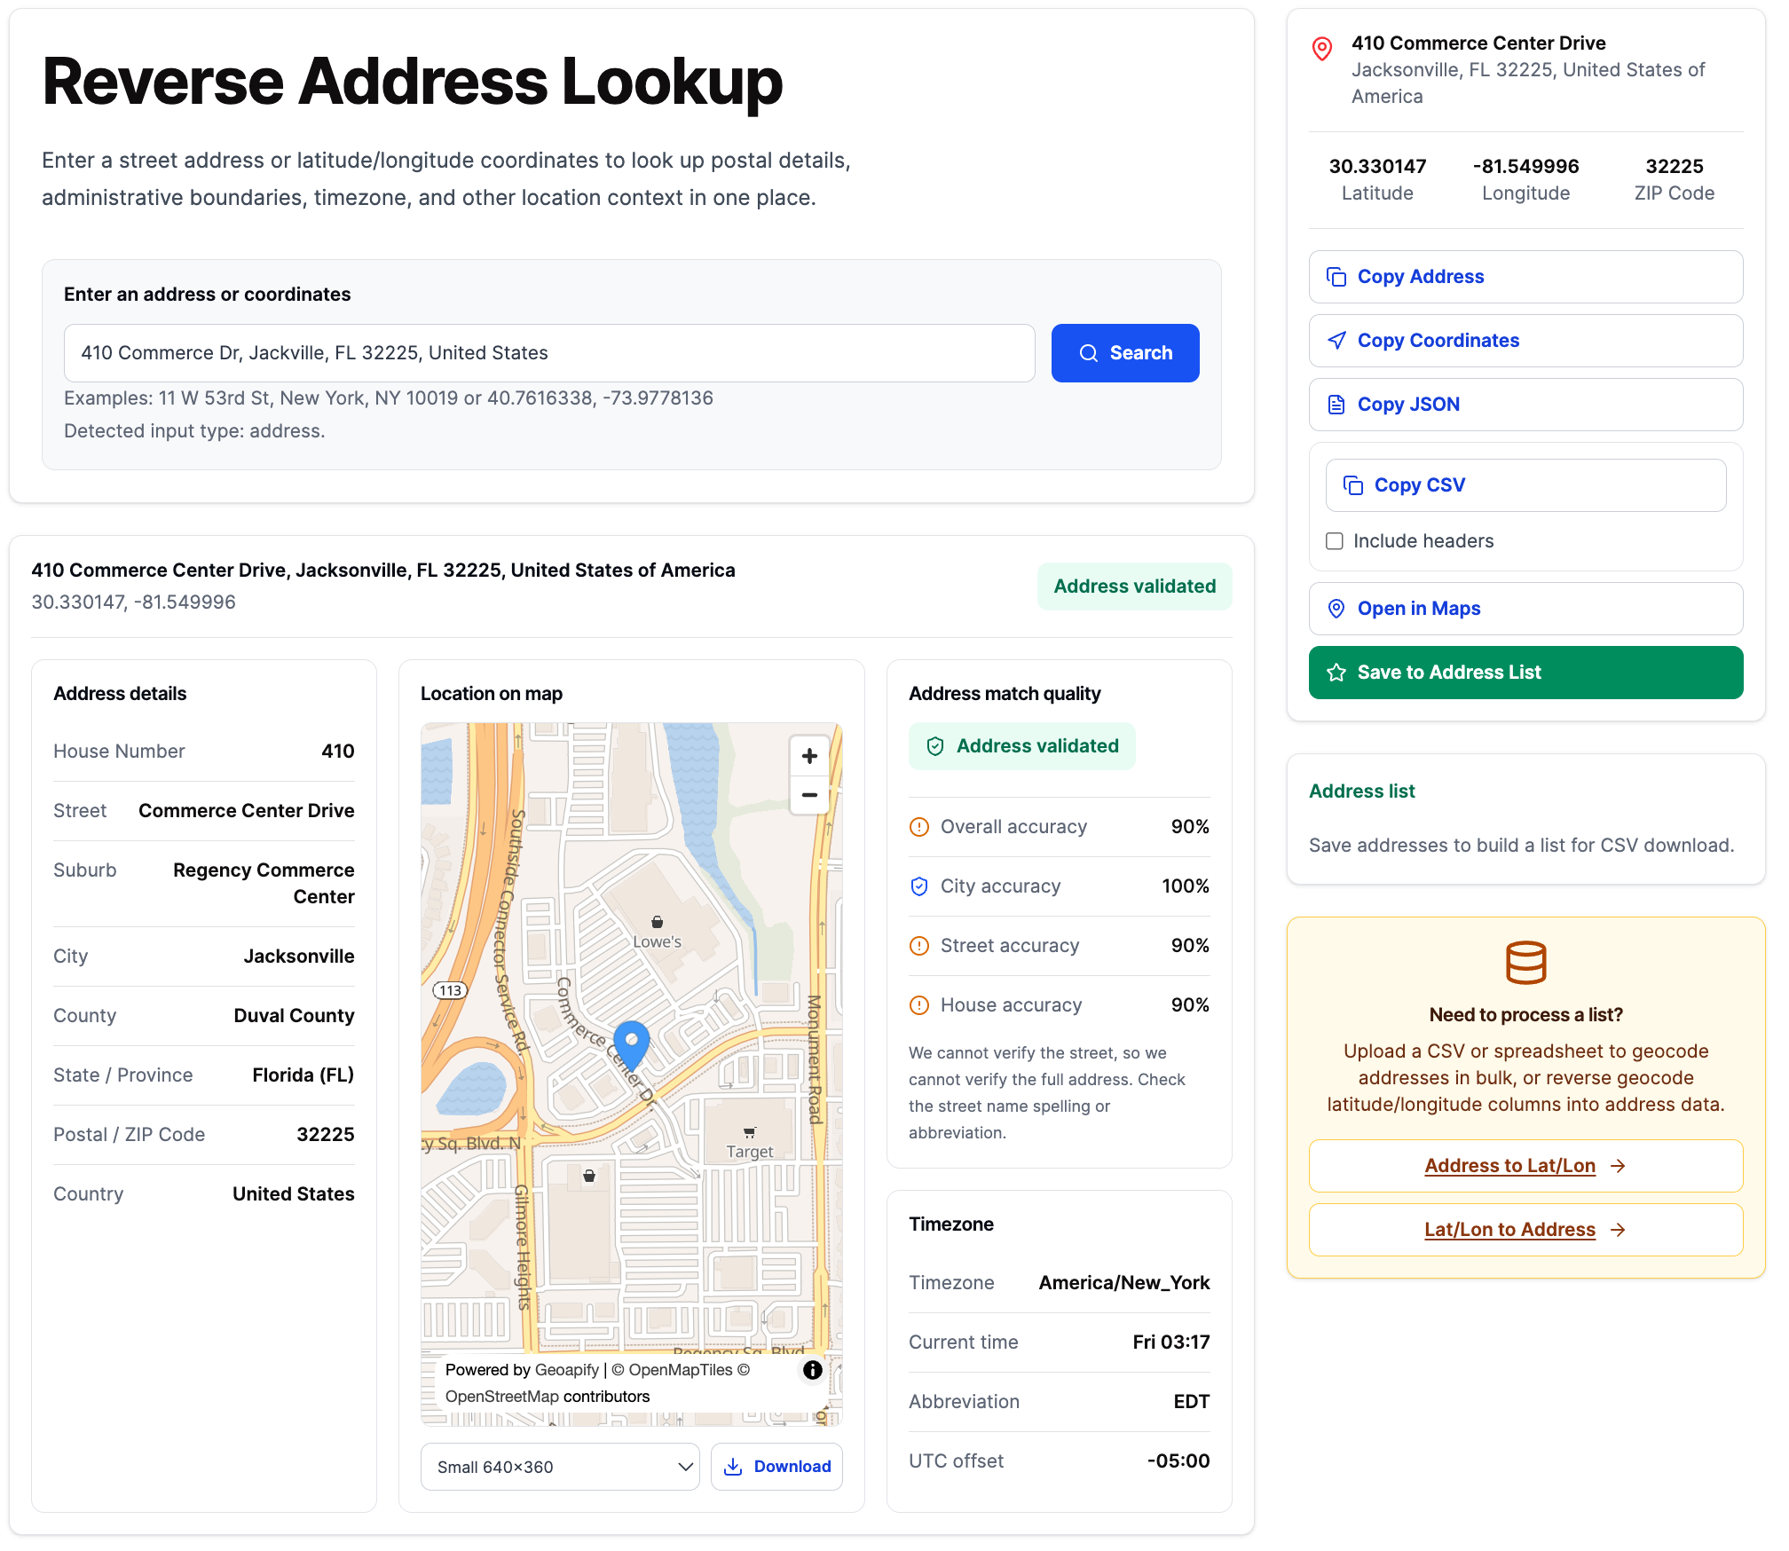The height and width of the screenshot is (1551, 1789).
Task: Click the Florida (FL) state value
Action: (x=303, y=1075)
